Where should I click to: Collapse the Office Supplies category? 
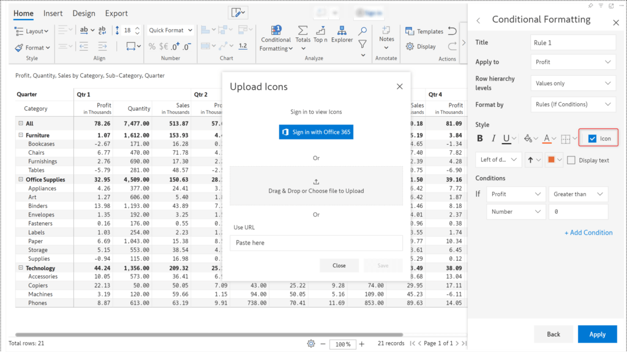[x=21, y=179]
